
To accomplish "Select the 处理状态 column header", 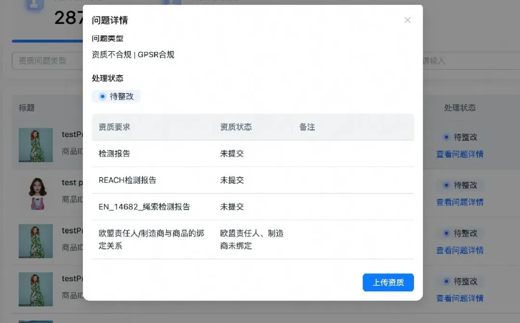I will tap(460, 108).
